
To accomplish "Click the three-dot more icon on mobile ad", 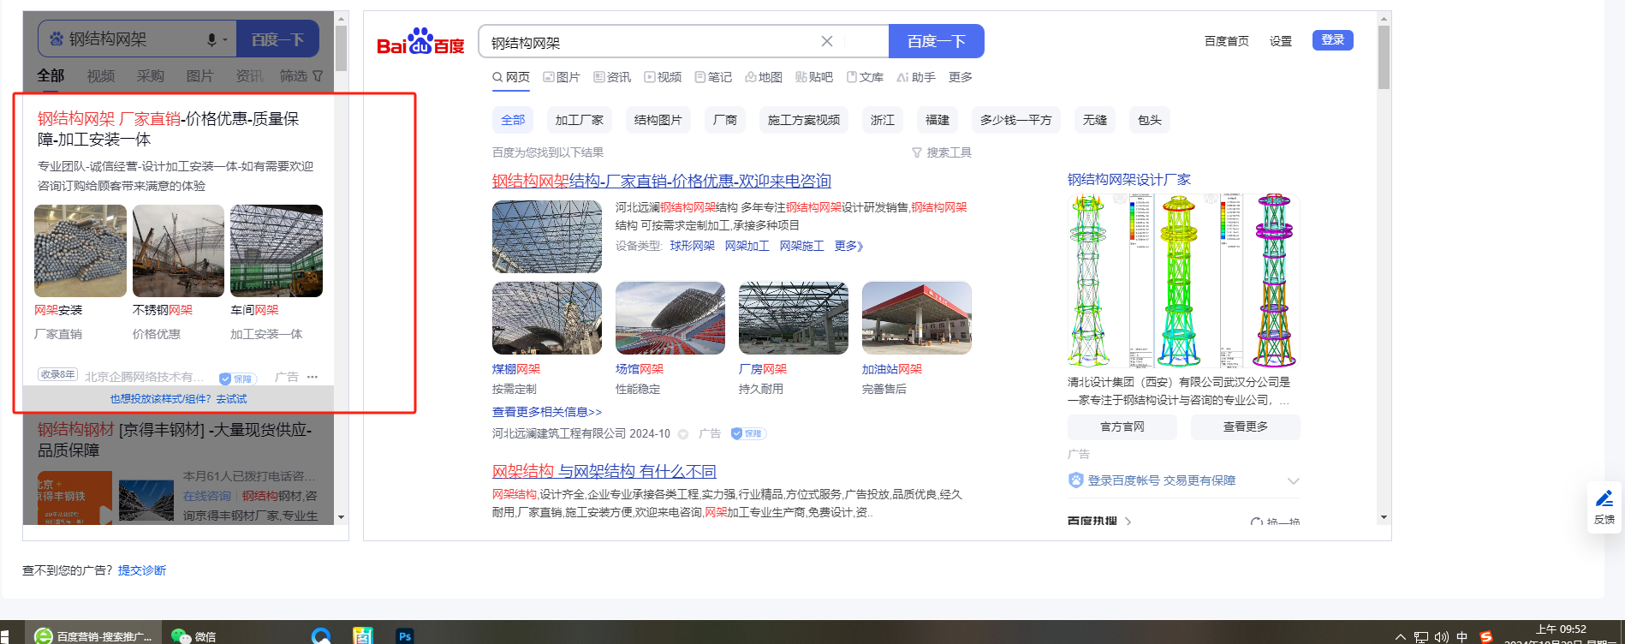I will 312,377.
